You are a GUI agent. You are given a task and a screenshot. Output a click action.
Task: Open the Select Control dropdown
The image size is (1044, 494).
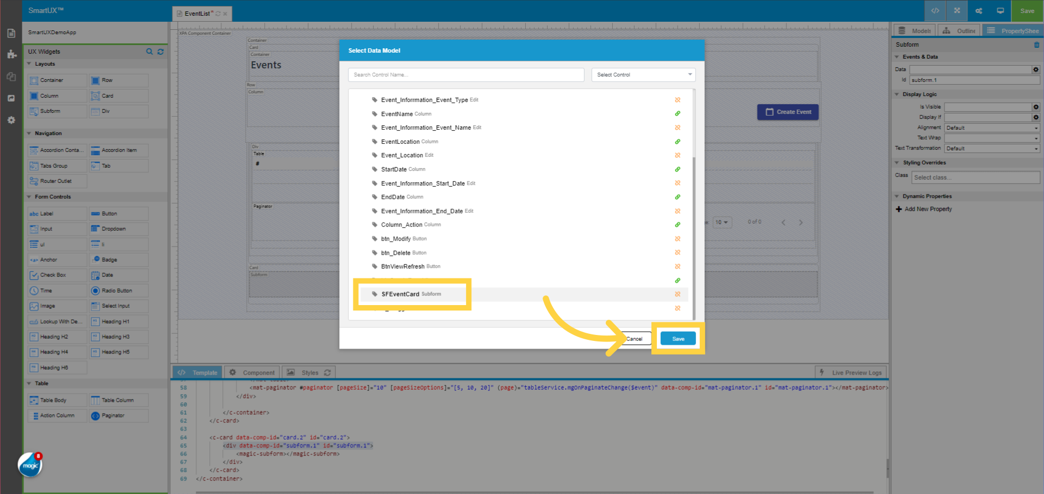(643, 74)
